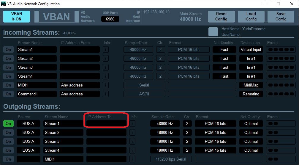This screenshot has width=299, height=165.
Task: Click IP Address To field for outgoing Stream1
Action: [x=106, y=124]
